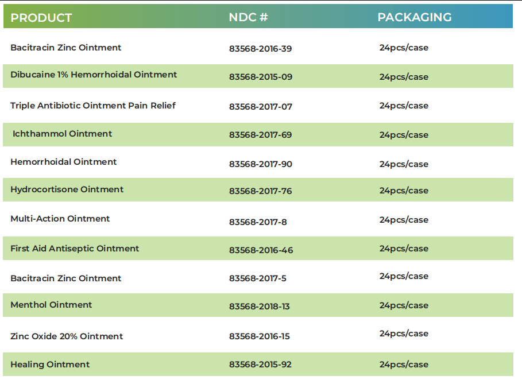Screen dimensions: 522x380
Task: Click NDC number 83568-2016-39
Action: 260,49
